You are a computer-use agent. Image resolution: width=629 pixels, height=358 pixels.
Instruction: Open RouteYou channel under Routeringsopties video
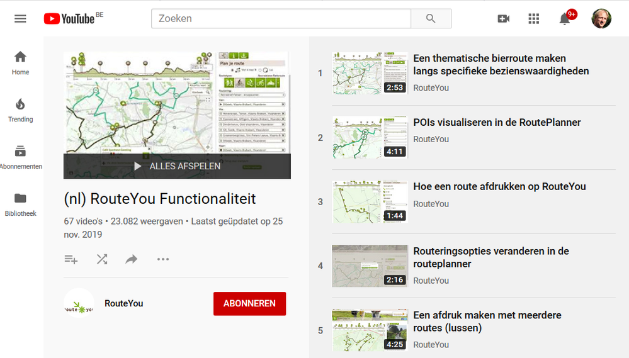click(x=431, y=281)
